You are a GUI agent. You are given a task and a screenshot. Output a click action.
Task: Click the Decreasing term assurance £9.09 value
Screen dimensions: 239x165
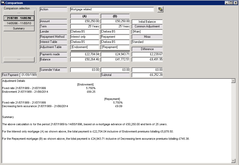point(119,106)
